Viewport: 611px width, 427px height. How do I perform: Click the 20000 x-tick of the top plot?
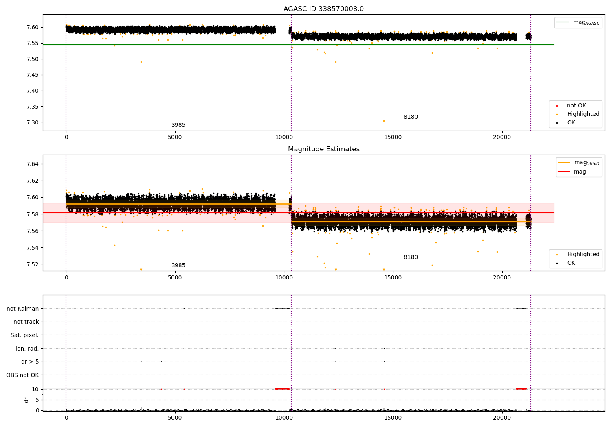[x=502, y=137]
